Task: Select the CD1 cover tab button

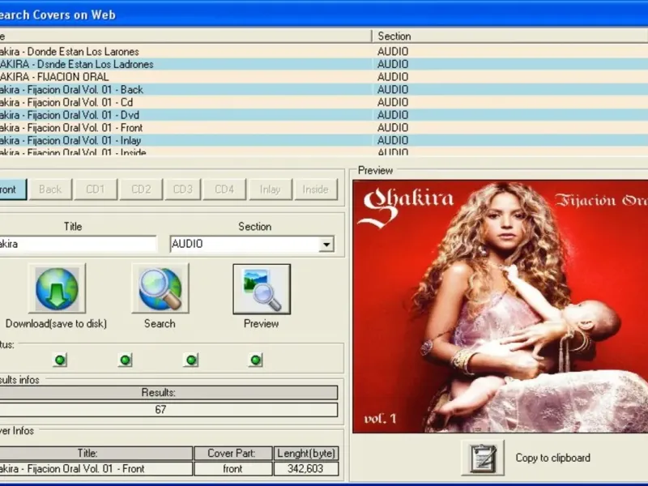Action: (x=96, y=190)
